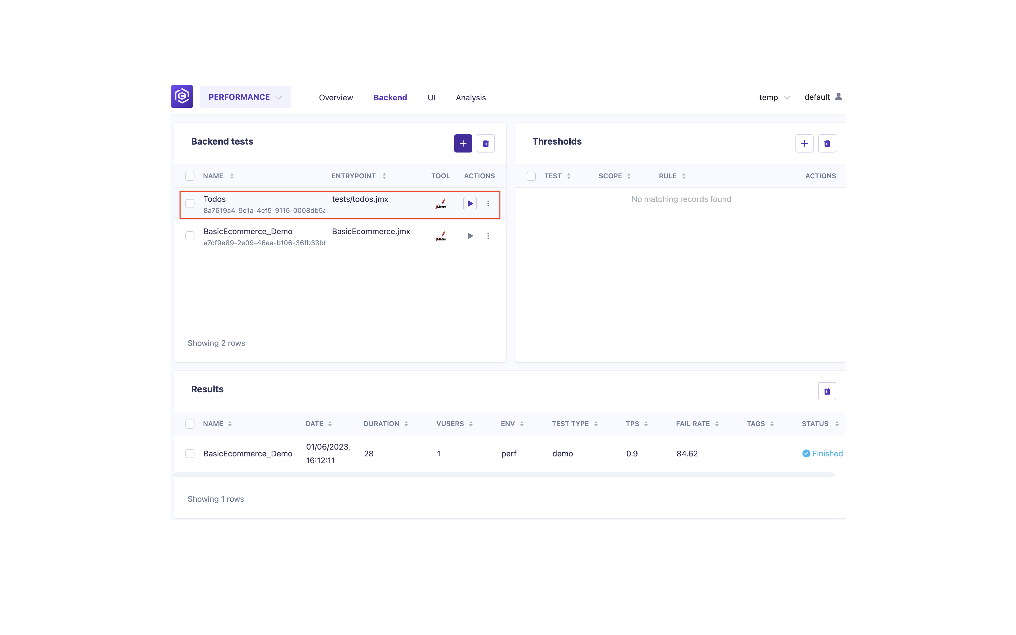Sort results by Status column arrows
Image resolution: width=1016 pixels, height=635 pixels.
pyautogui.click(x=837, y=424)
